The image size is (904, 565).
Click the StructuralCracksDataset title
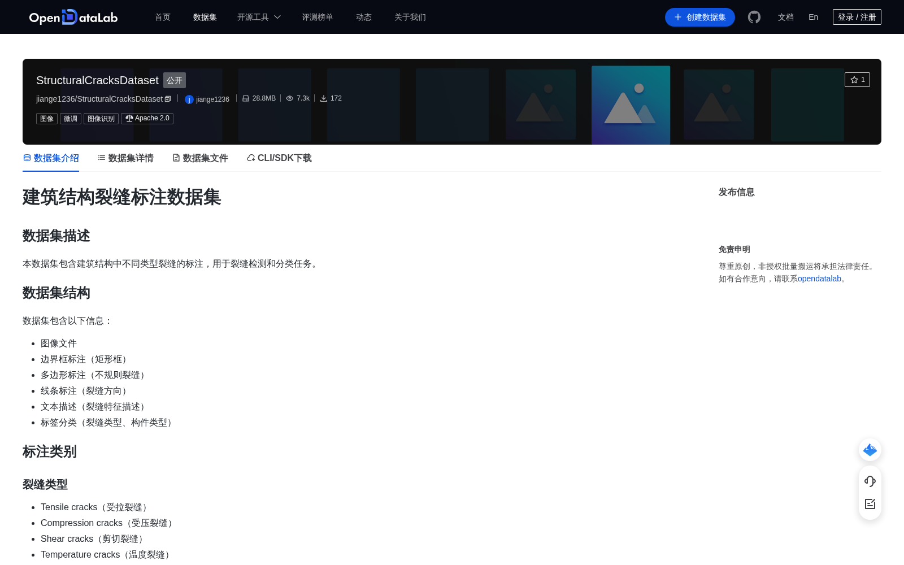tap(97, 80)
